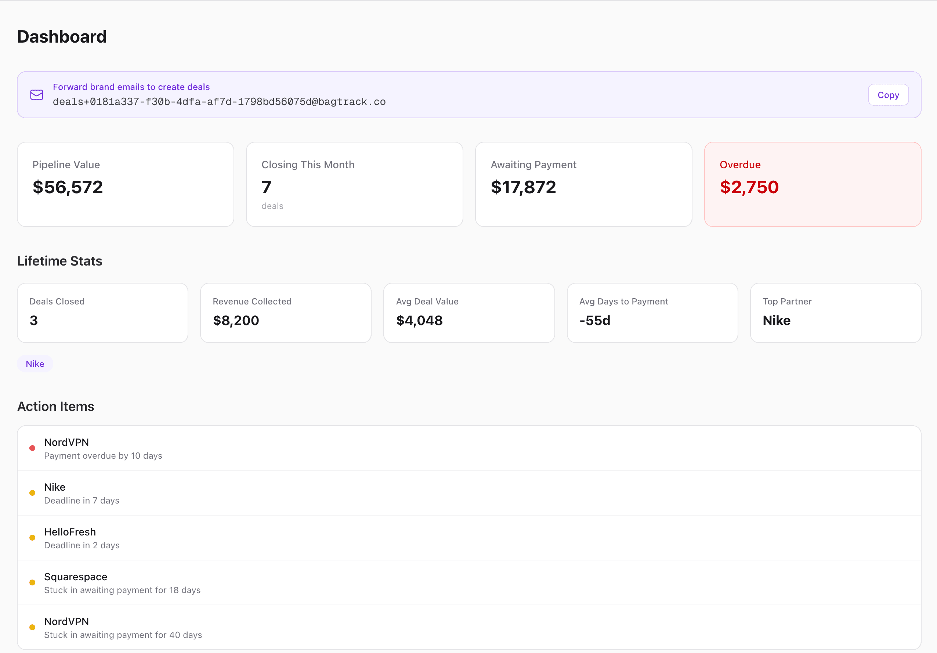Select the NordVPN payment overdue action item
The height and width of the screenshot is (653, 937).
coord(468,448)
